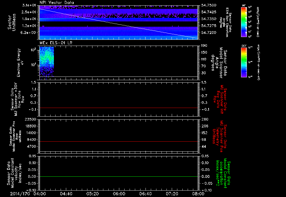Click the "9400" scanner position tick value

(x=32, y=140)
